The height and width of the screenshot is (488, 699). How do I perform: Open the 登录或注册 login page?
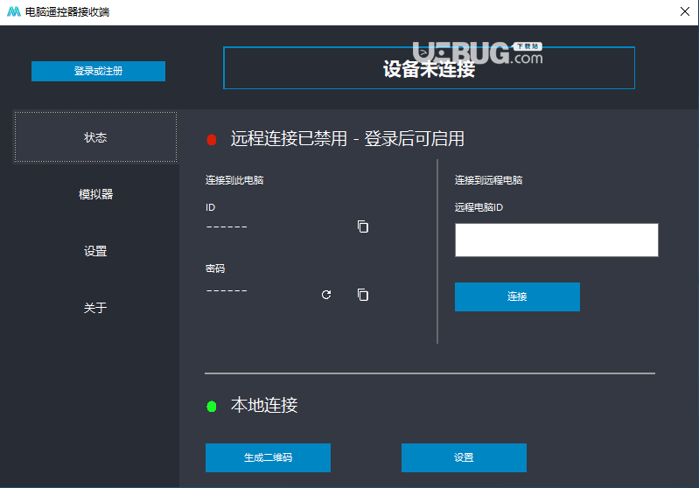click(98, 72)
